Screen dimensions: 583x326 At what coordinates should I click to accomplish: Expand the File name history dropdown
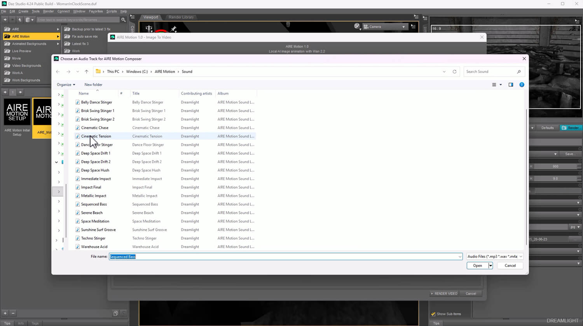460,257
